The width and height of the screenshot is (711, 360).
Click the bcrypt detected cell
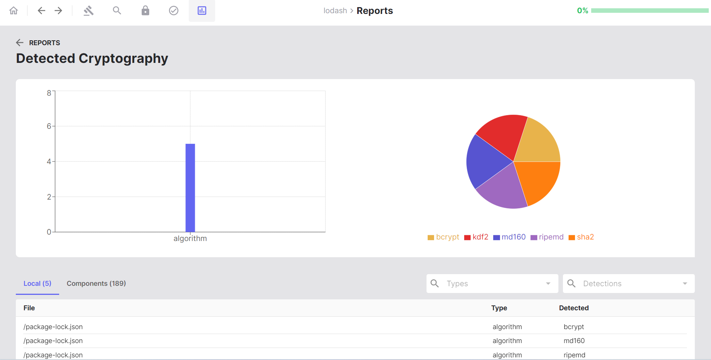point(574,327)
